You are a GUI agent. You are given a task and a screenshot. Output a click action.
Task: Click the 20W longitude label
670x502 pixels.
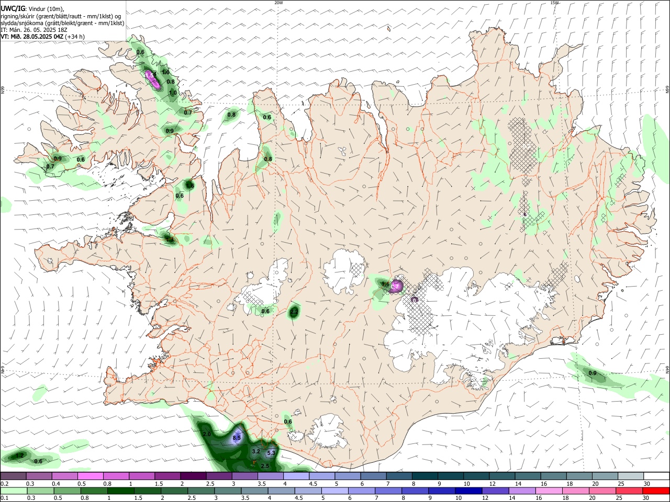[x=278, y=3]
